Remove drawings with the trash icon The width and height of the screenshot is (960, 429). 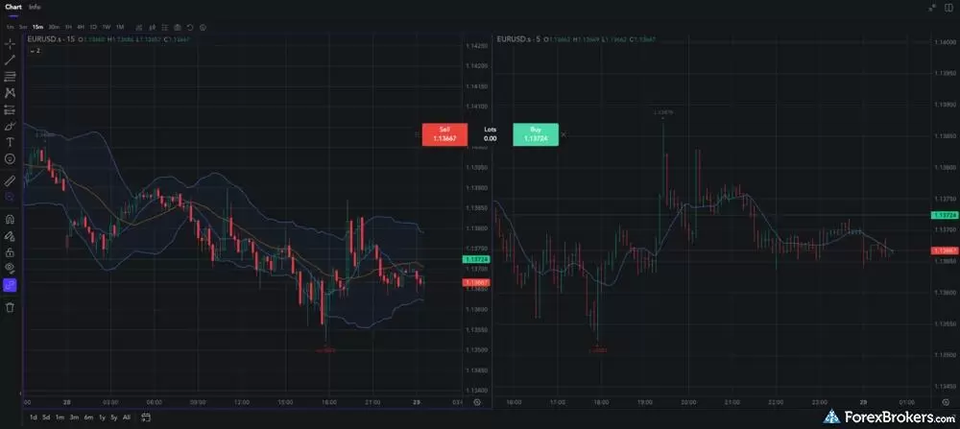pyautogui.click(x=10, y=307)
